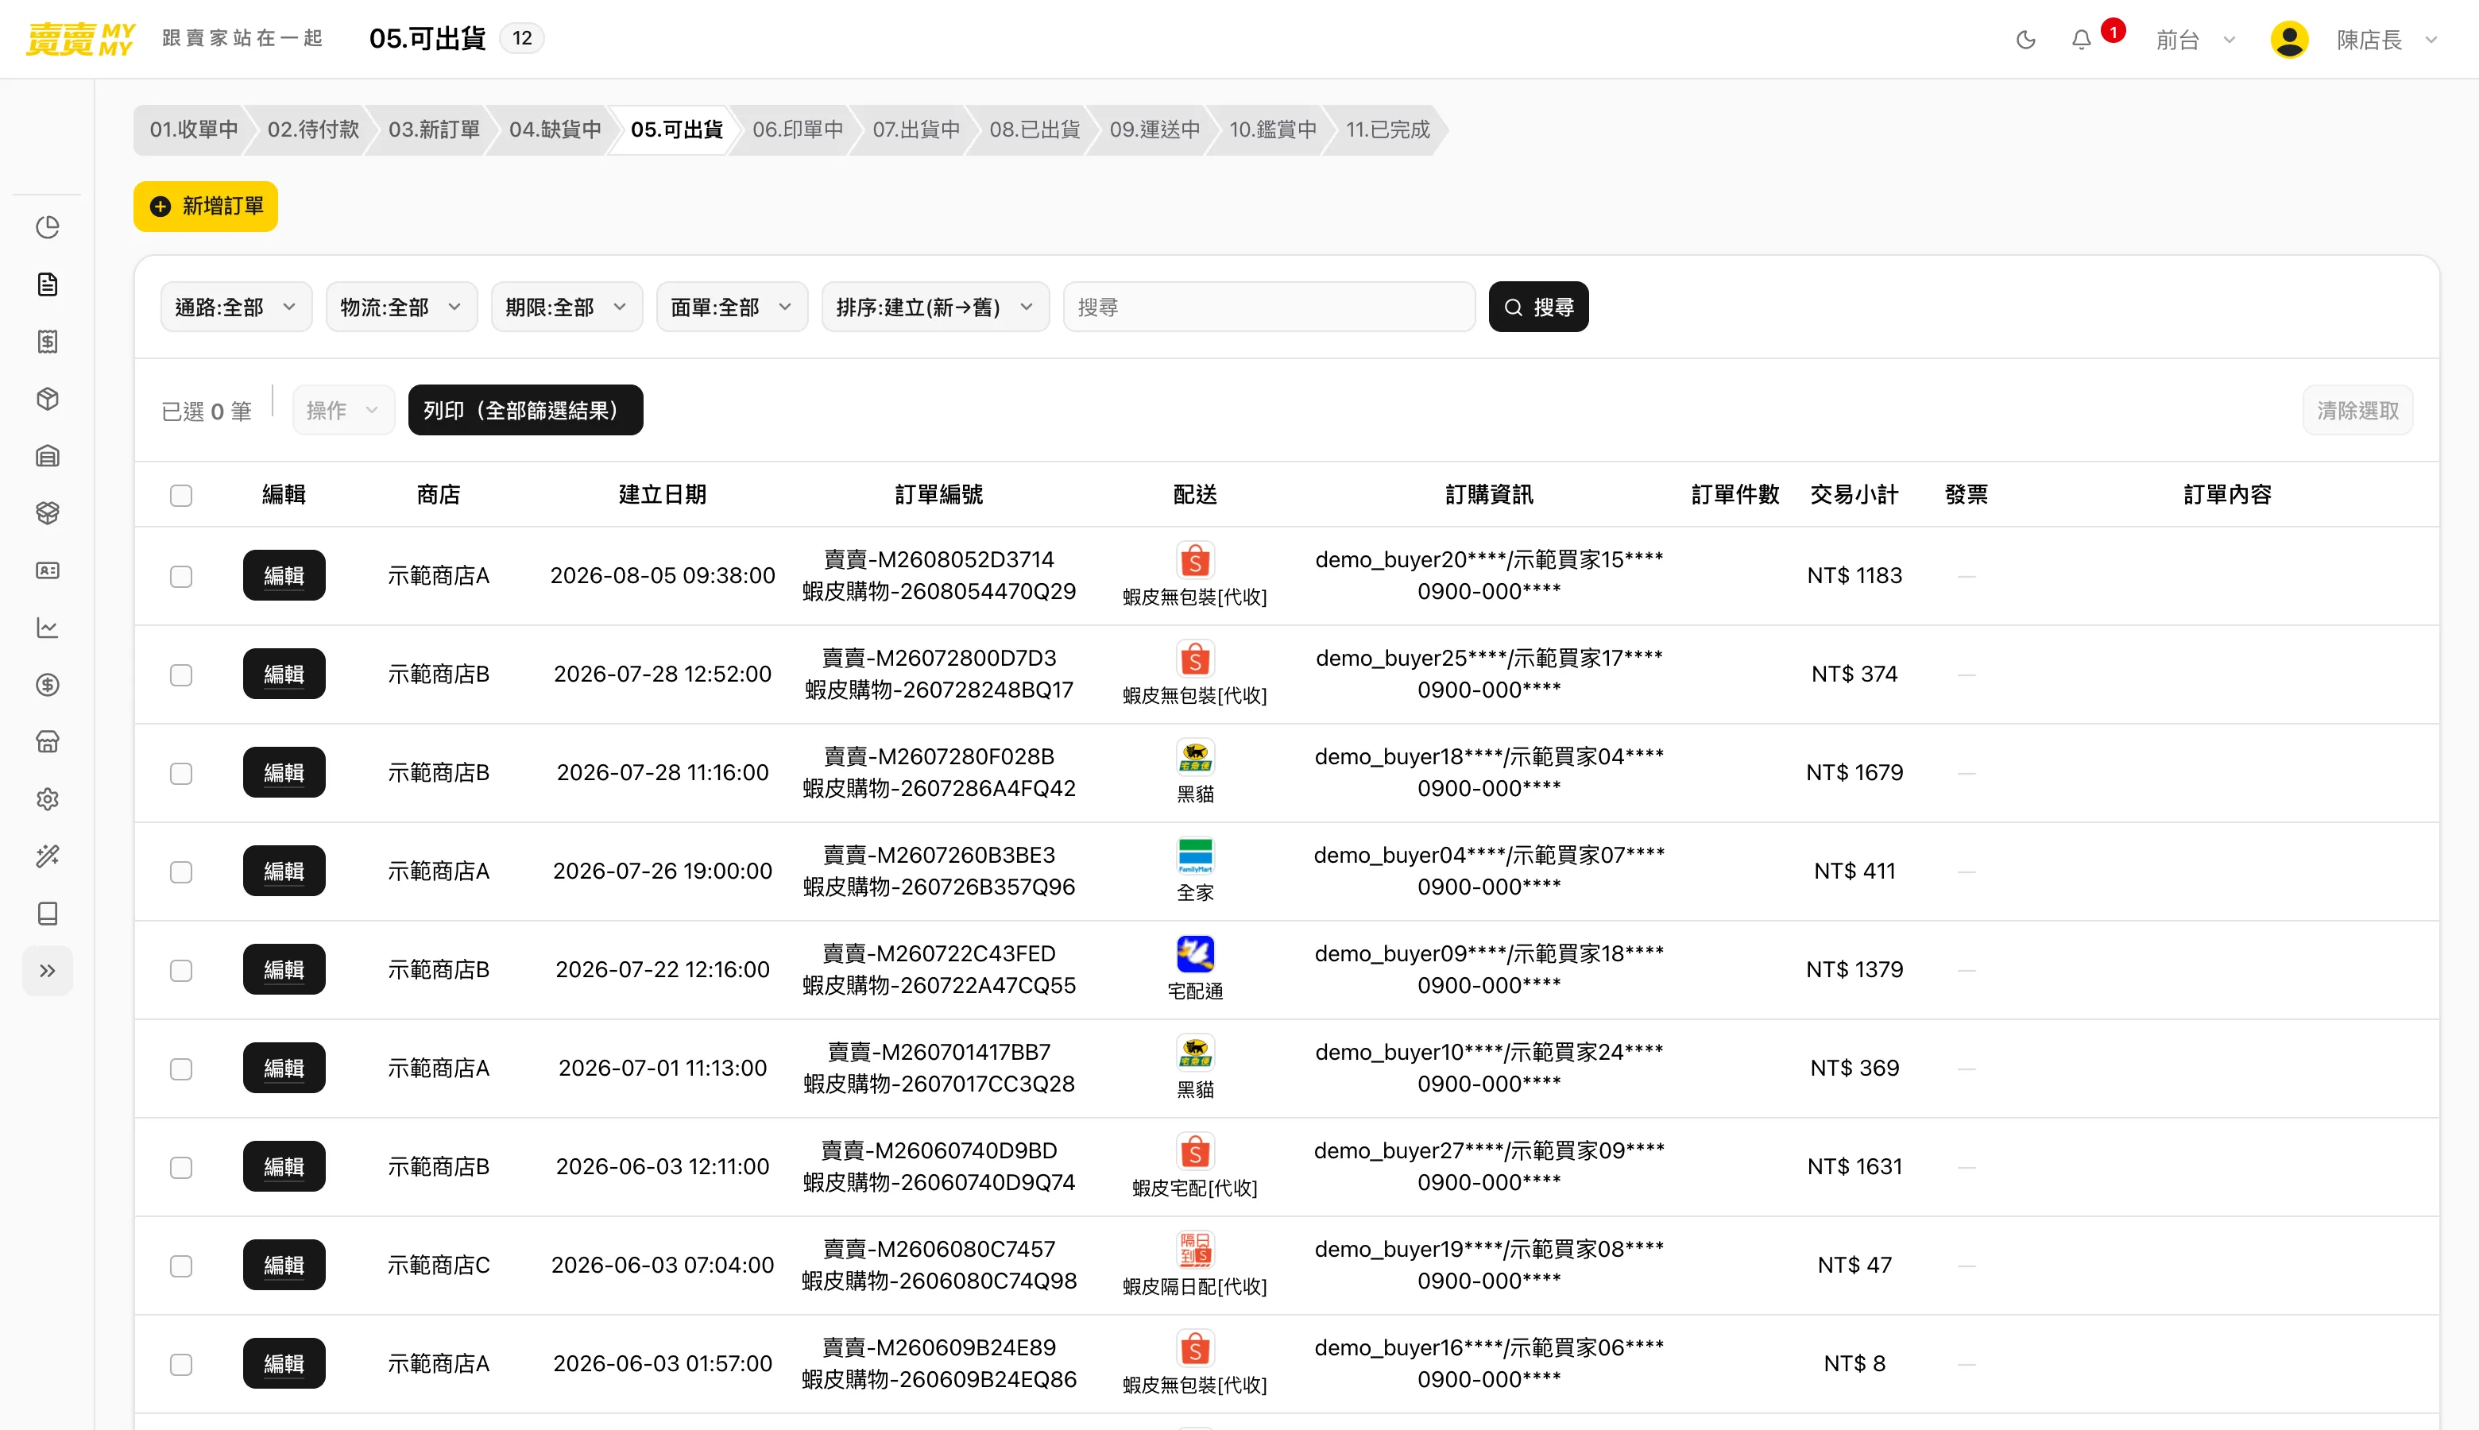This screenshot has height=1430, width=2479.
Task: Open the dashboard pie chart sidebar icon
Action: tap(47, 227)
